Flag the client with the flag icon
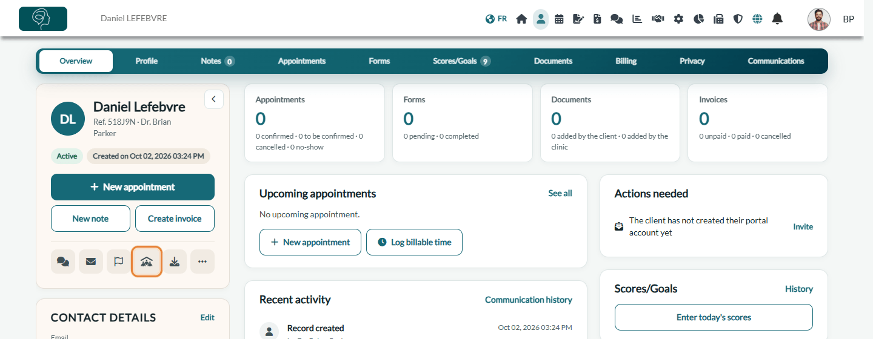The image size is (873, 339). (119, 262)
